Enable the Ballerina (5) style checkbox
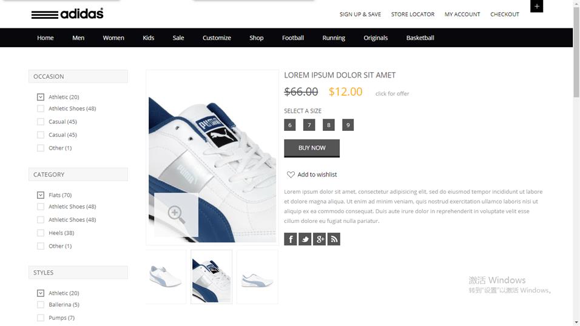The height and width of the screenshot is (326, 580). [x=41, y=305]
